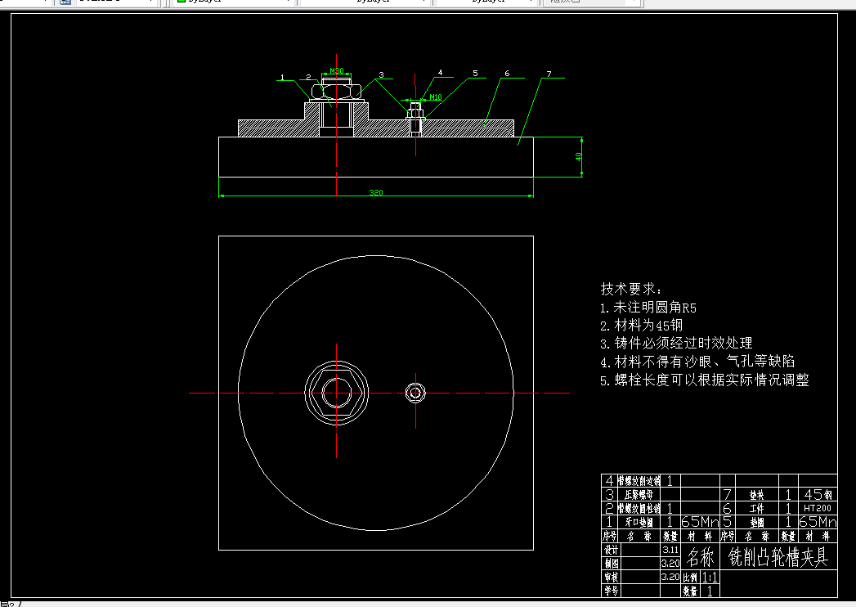Click the 制图 row label
The height and width of the screenshot is (607, 856).
point(612,564)
